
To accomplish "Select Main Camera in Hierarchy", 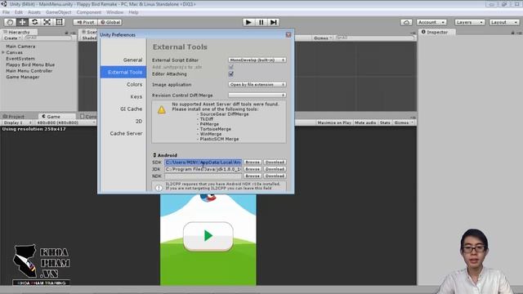I will [x=20, y=47].
